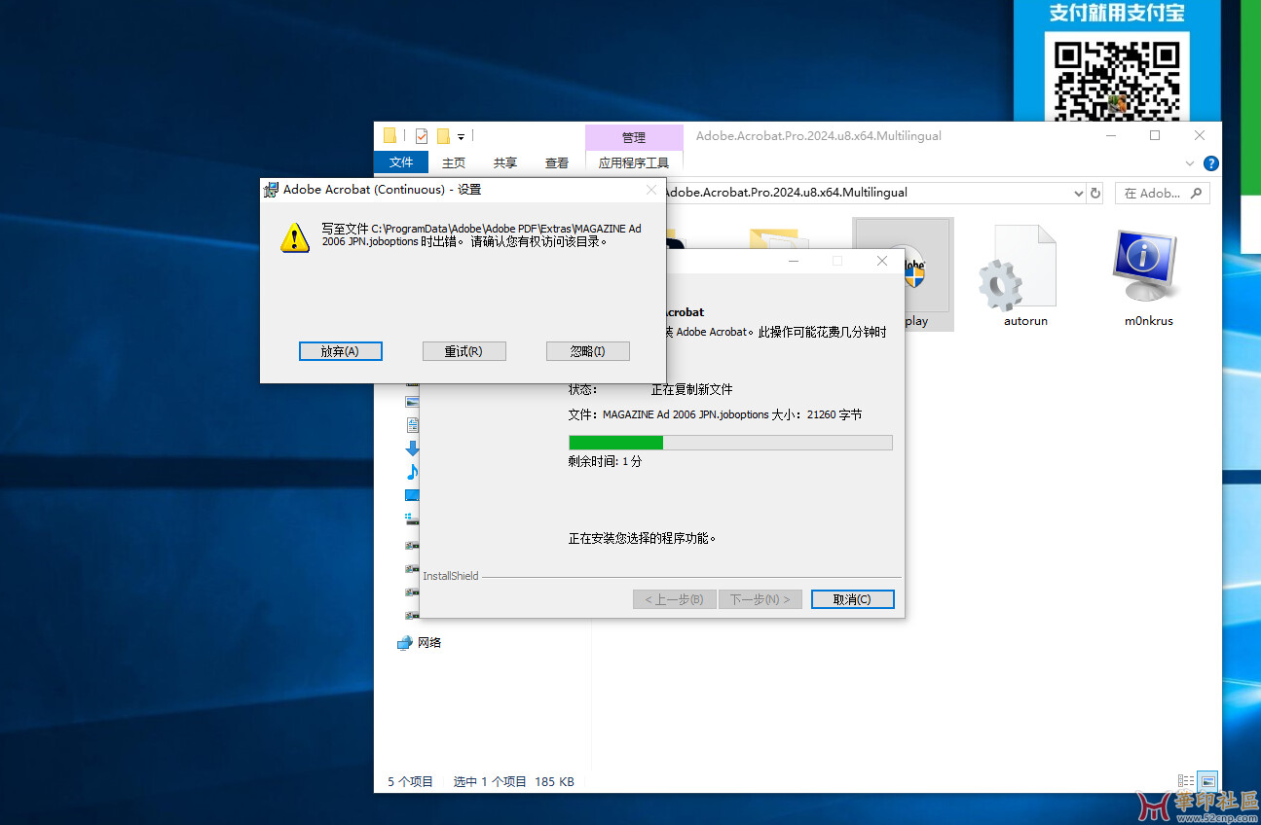Open 网络 in the navigation pane
The width and height of the screenshot is (1261, 825).
pyautogui.click(x=420, y=643)
